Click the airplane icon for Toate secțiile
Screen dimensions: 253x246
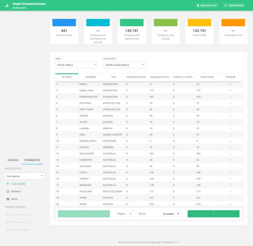[x=8, y=184]
